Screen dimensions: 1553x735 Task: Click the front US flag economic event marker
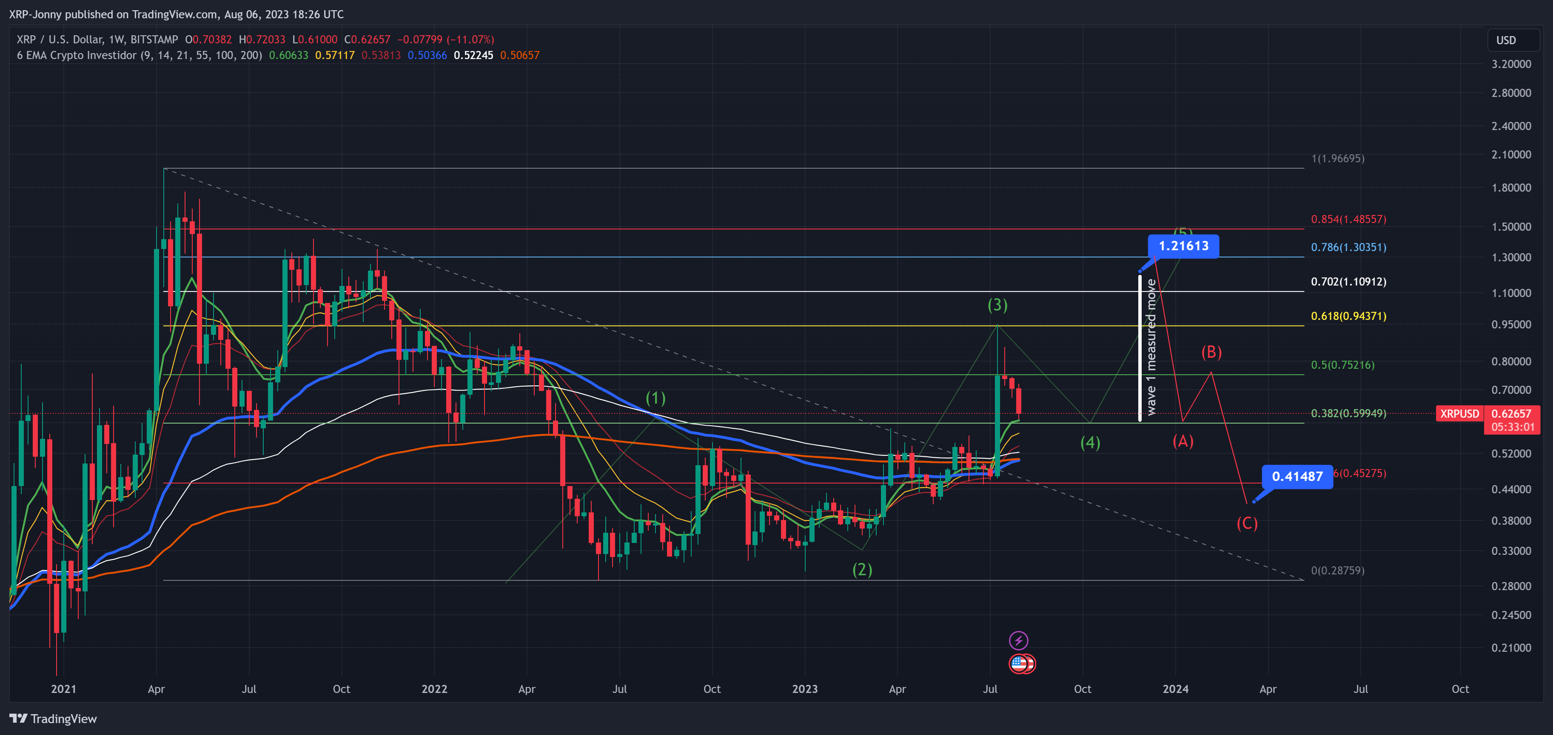[x=1018, y=663]
